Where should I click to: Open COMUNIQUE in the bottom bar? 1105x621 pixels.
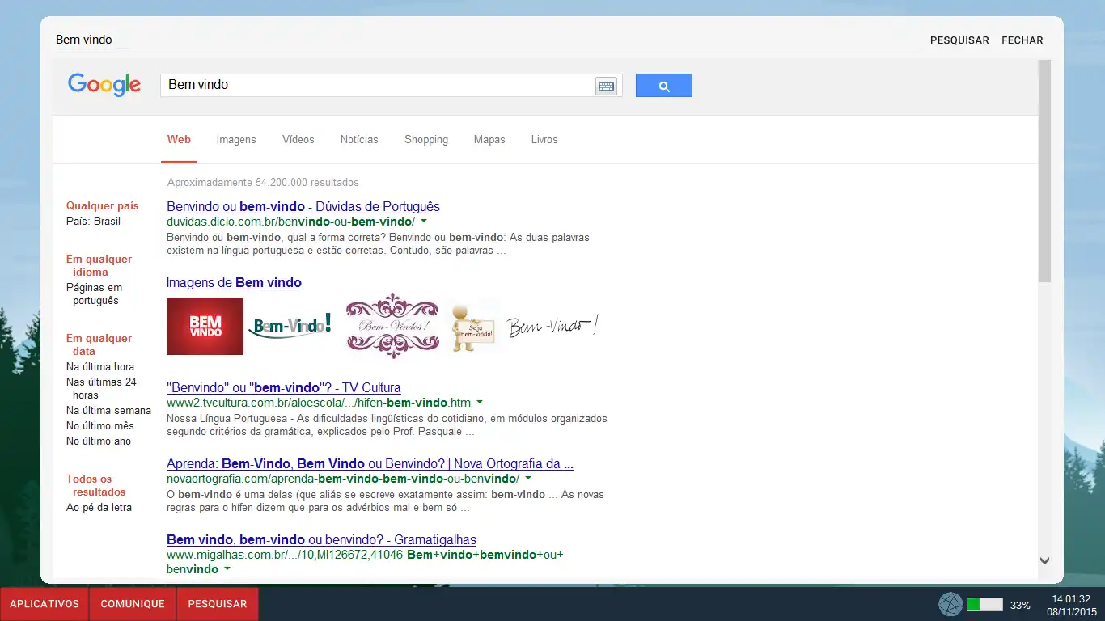click(133, 604)
